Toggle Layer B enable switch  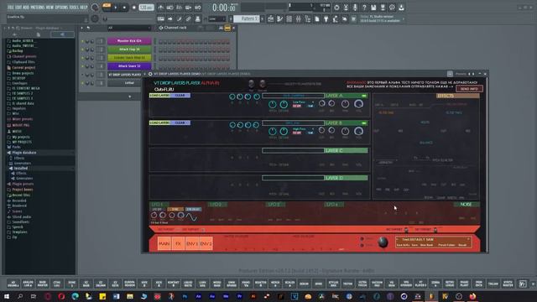(x=363, y=123)
